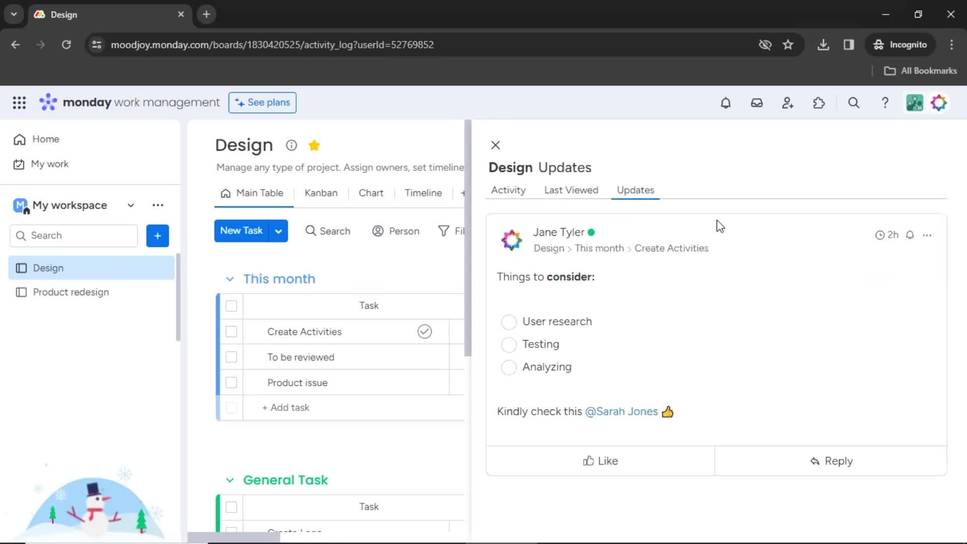Open the invite members icon
Image resolution: width=967 pixels, height=544 pixels.
(x=788, y=103)
